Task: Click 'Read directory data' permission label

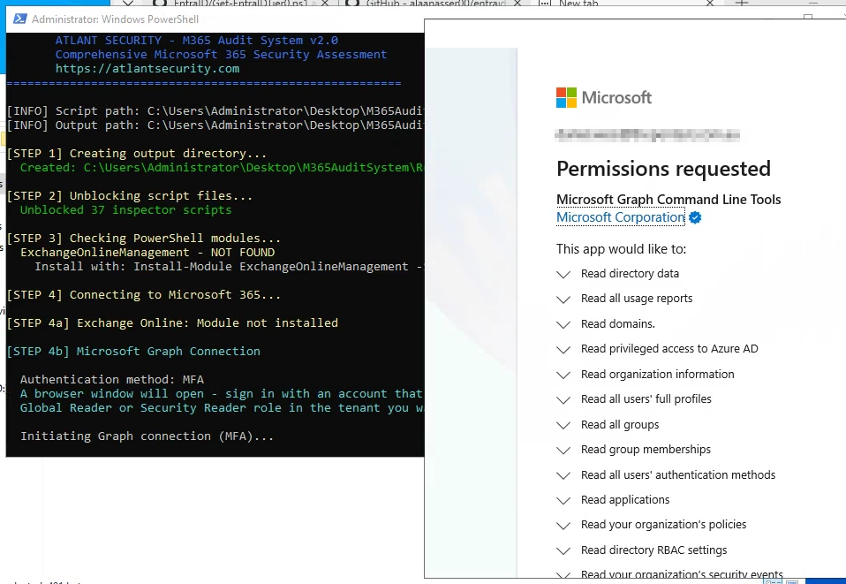Action: tap(630, 274)
